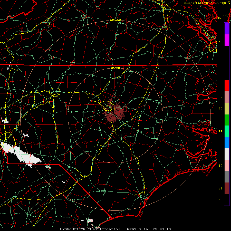Click the RF purple legend swatch
Image resolution: width=231 pixels, height=231 pixels.
227,29
